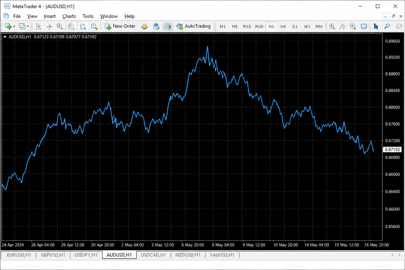Click the highlighted document icon after green magnifier

coord(71,26)
